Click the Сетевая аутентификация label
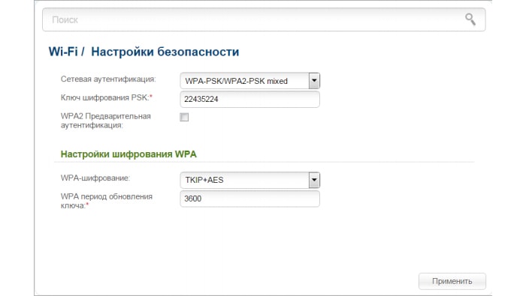Viewport: 526px width, 296px height. point(108,79)
